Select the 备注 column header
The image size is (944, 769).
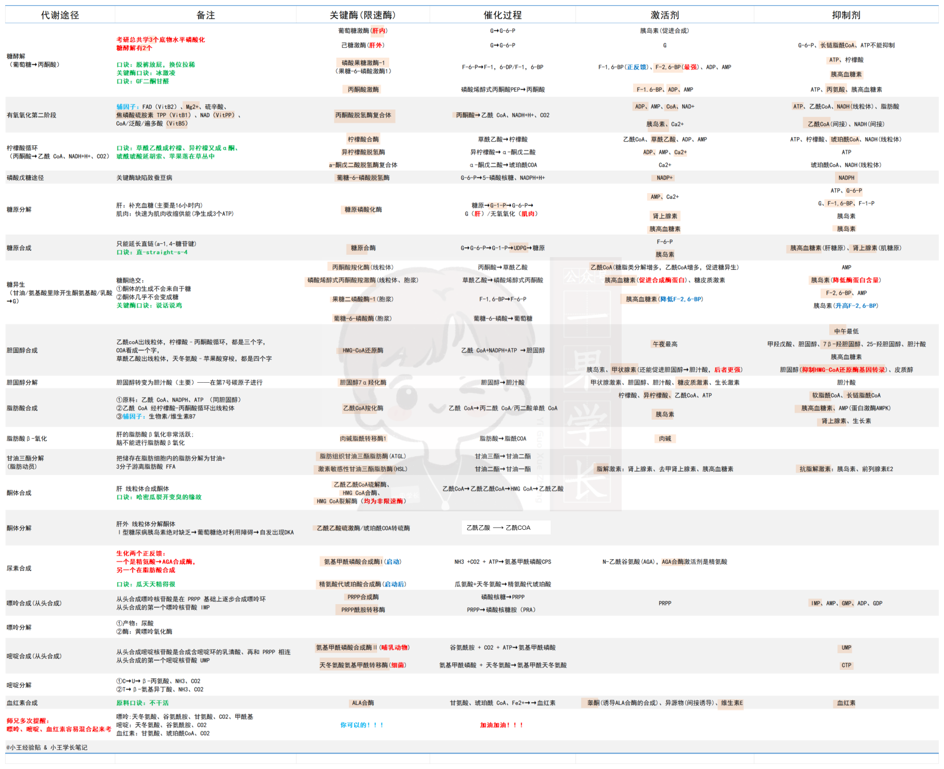click(205, 15)
